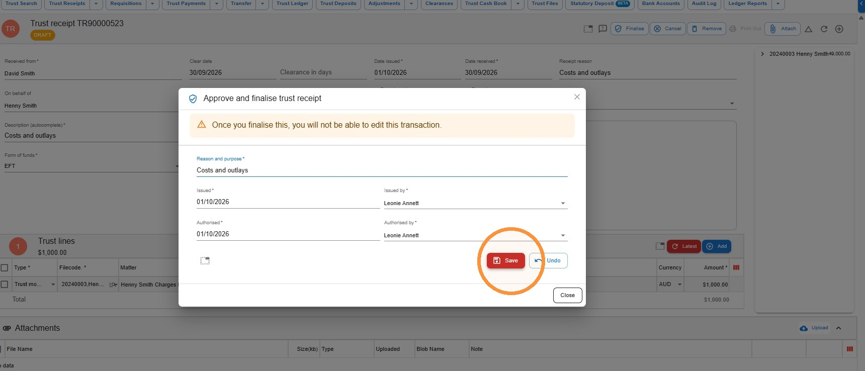This screenshot has width=865, height=371.
Task: Open the Bank Accounts tab
Action: (660, 4)
